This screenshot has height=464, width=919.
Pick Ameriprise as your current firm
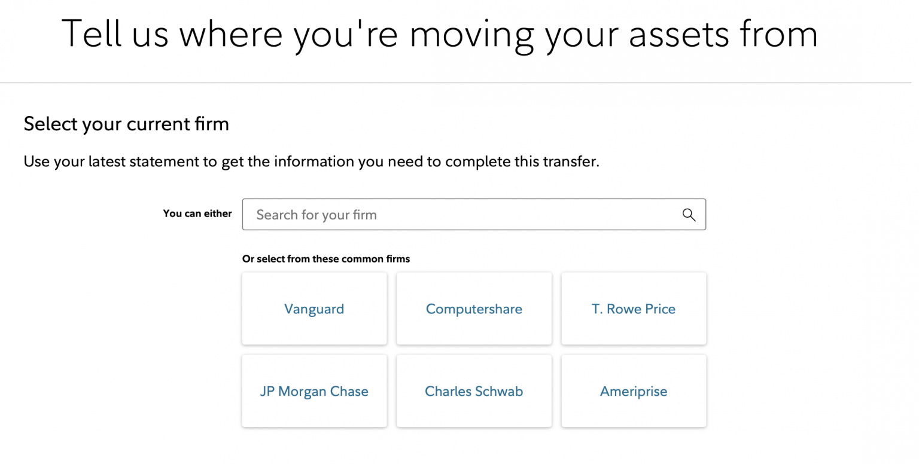pyautogui.click(x=634, y=391)
